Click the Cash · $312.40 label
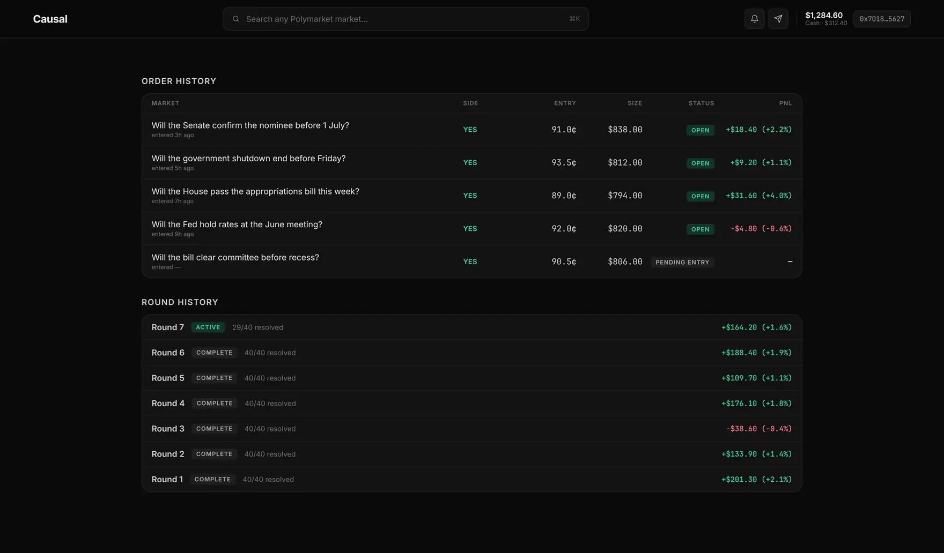This screenshot has width=944, height=553. point(826,23)
